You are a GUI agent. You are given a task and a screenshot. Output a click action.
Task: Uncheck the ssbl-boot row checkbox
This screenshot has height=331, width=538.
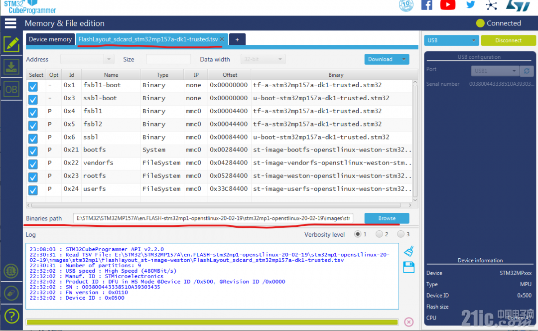(33, 99)
